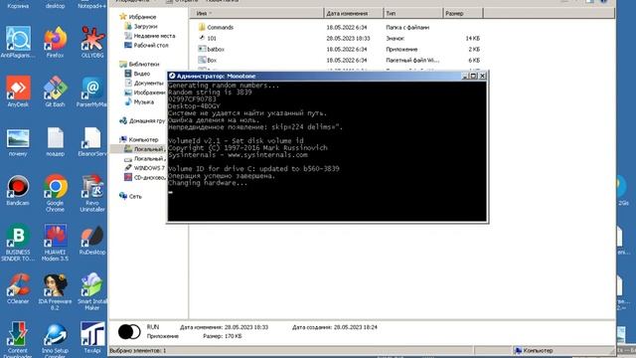Screen dimensions: 636x358
Task: Sort files by the 'Размер' column header
Action: click(x=463, y=13)
